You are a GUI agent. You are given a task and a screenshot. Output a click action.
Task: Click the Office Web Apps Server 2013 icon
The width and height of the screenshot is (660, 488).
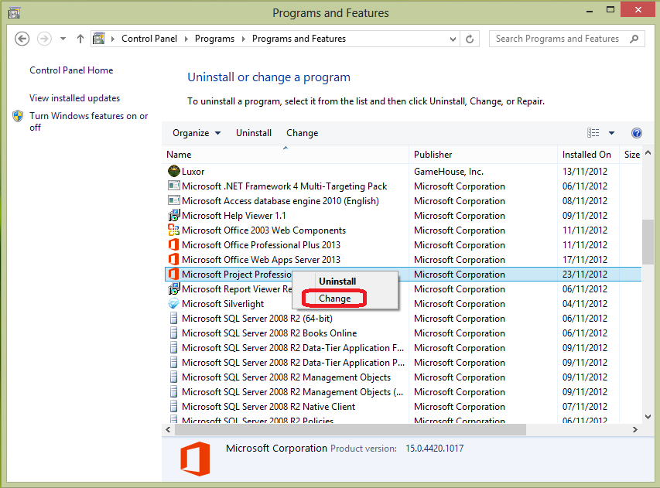(173, 259)
